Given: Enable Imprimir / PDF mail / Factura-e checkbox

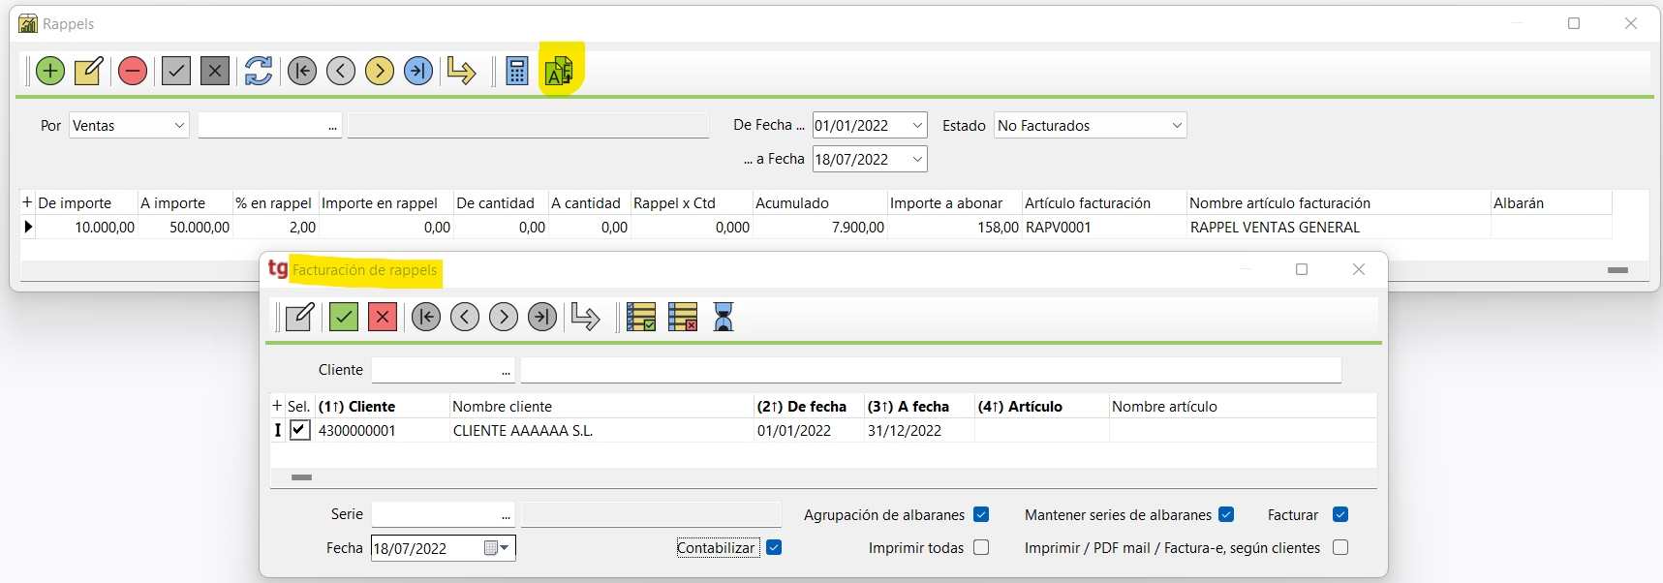Looking at the screenshot, I should [x=1340, y=547].
